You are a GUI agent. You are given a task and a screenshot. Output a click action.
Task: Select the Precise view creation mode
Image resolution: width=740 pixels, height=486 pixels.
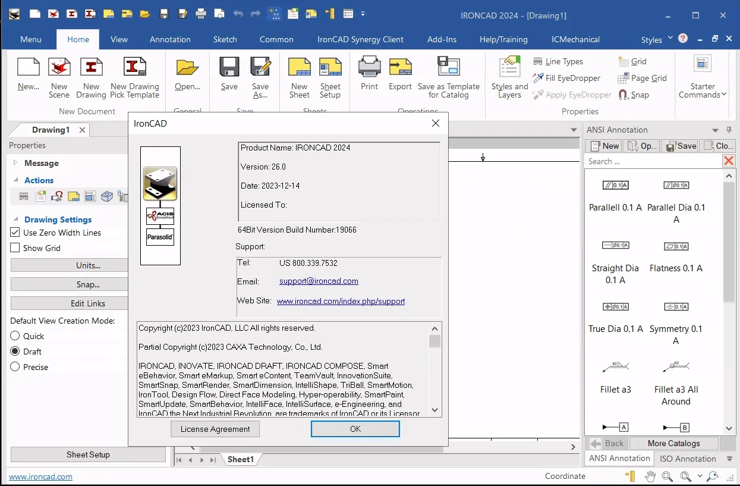coord(15,367)
